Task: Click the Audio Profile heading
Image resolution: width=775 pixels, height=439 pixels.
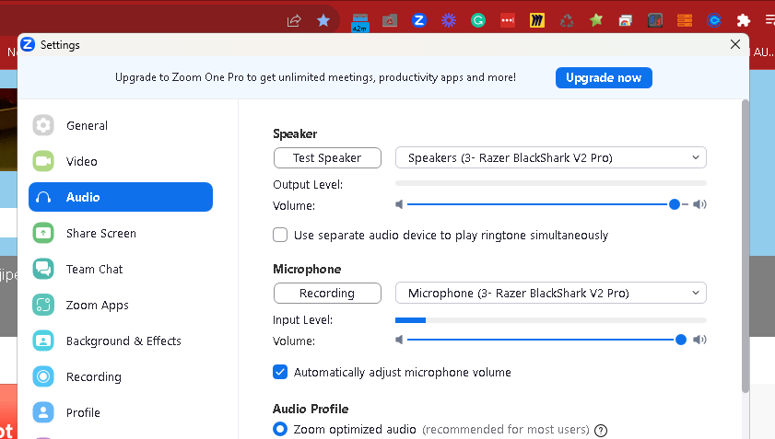Action: pyautogui.click(x=311, y=409)
